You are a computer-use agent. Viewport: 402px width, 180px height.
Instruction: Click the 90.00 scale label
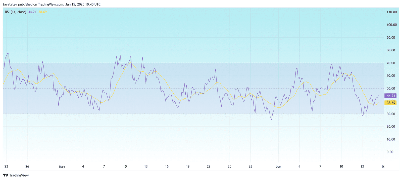coord(391,37)
